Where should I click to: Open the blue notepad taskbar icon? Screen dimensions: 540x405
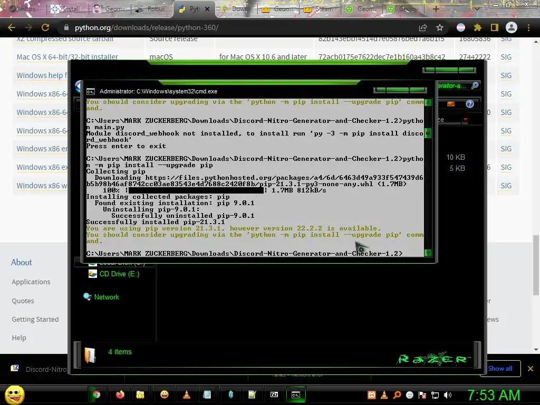[x=207, y=394]
